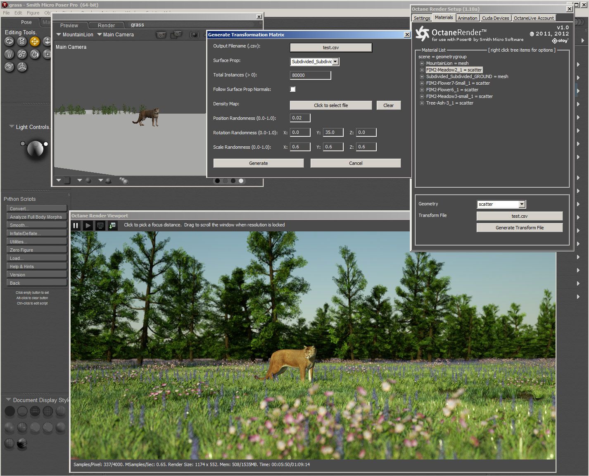Expand the MountainLion = mesh tree node

point(422,64)
